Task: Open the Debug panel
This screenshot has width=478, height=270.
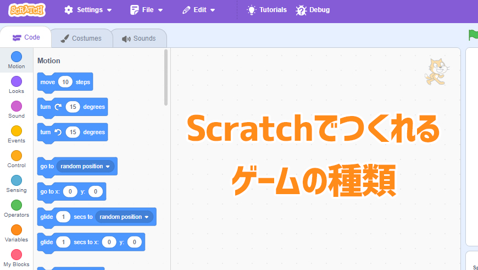Action: (313, 10)
